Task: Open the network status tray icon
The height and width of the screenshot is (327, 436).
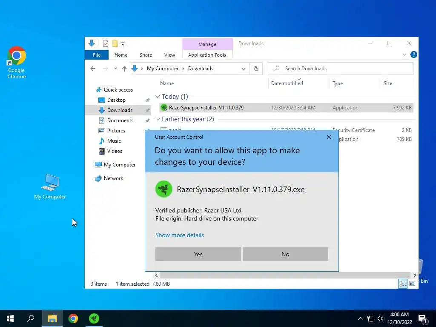Action: [371, 318]
